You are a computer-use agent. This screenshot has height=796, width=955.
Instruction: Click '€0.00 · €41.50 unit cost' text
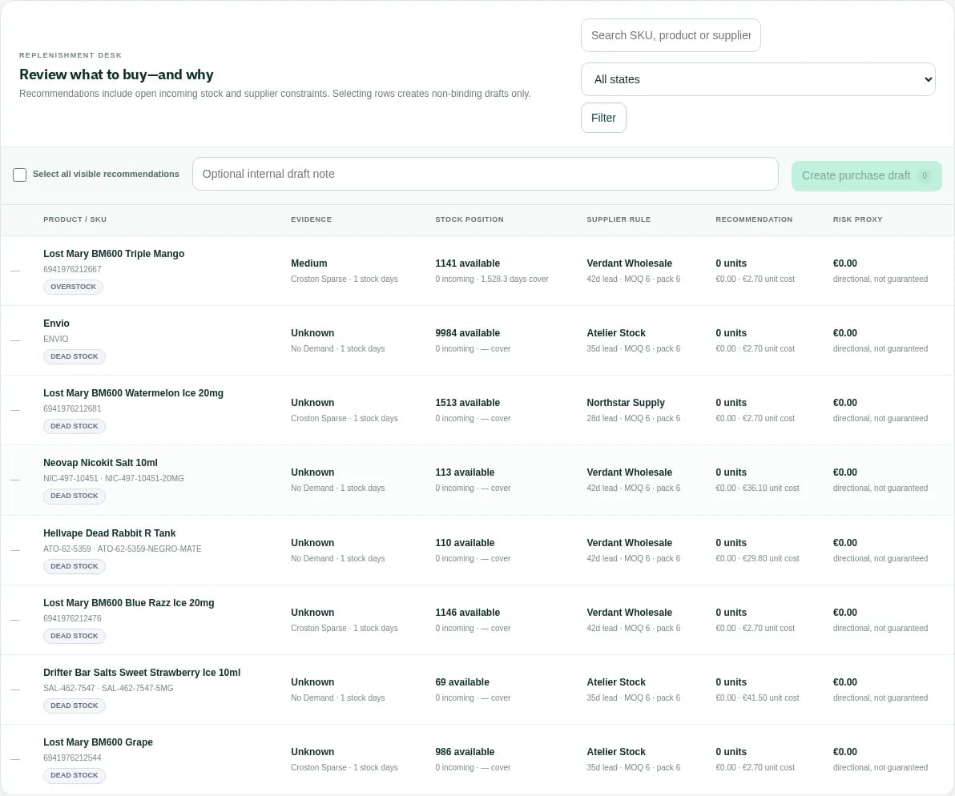click(x=758, y=698)
